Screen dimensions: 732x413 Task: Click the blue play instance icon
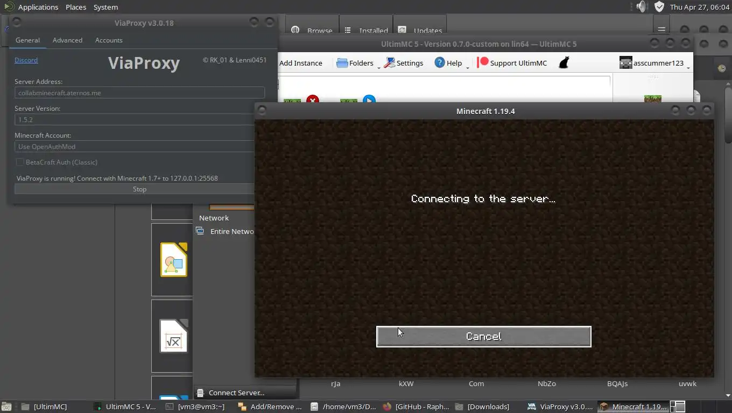(369, 99)
